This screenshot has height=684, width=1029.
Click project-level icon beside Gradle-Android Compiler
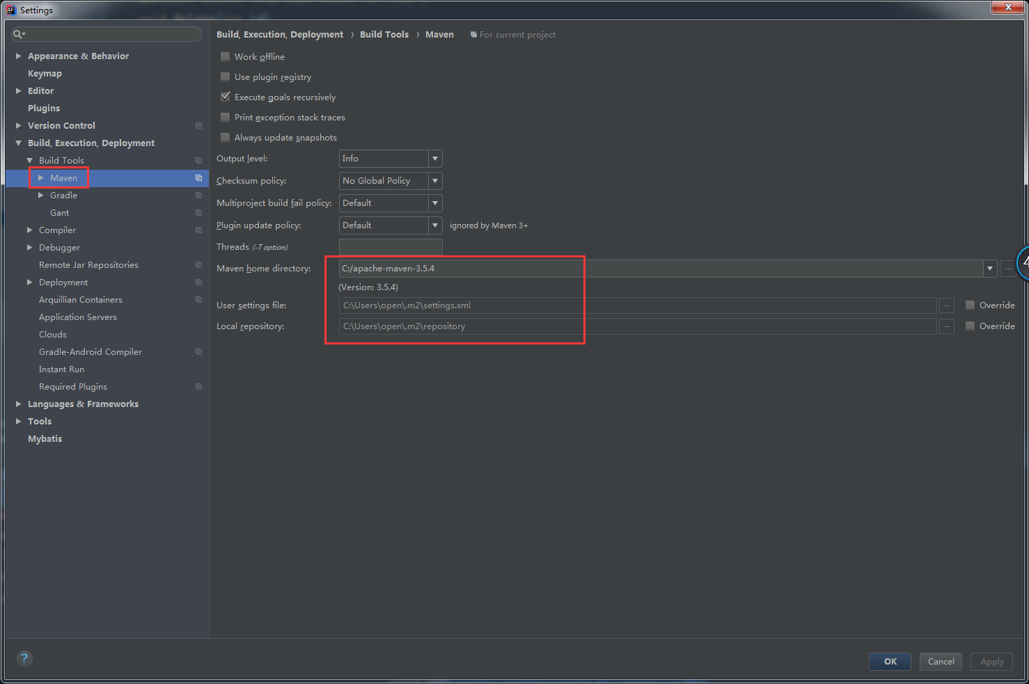(x=198, y=352)
